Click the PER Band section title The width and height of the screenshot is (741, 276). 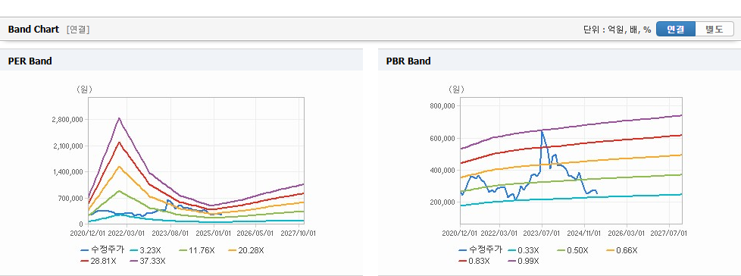(30, 61)
